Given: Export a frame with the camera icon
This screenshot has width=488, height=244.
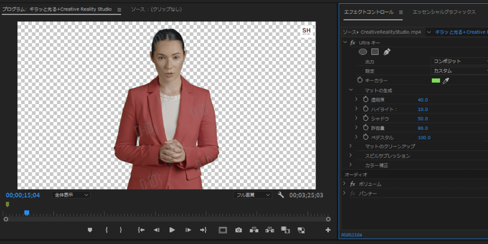Looking at the screenshot, I should point(238,230).
